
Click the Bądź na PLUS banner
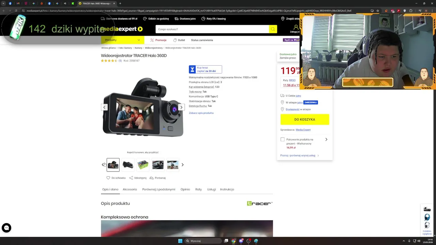291,40
